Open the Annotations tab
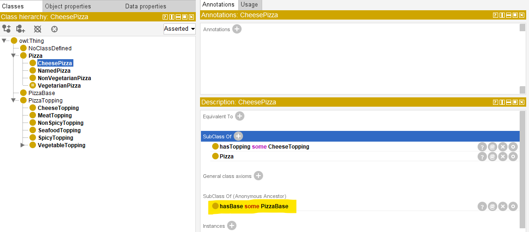Image resolution: width=529 pixels, height=232 pixels. (219, 5)
